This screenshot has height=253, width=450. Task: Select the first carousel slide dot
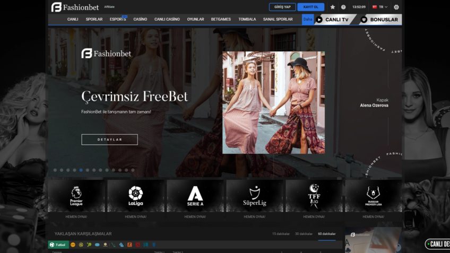tap(55, 170)
